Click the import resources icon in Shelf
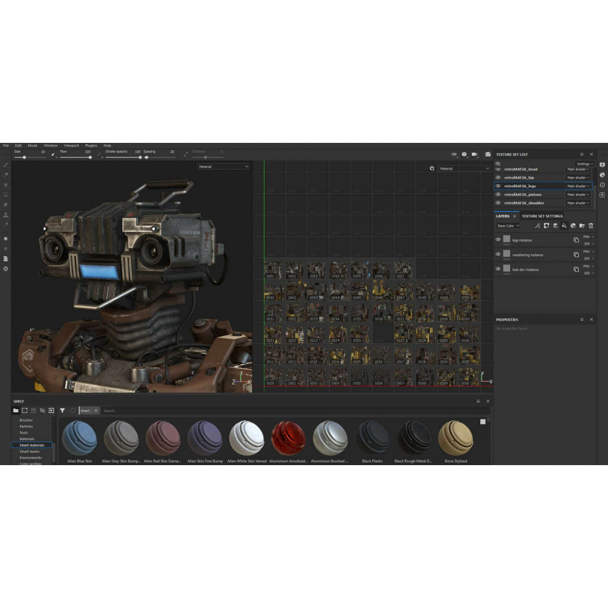This screenshot has width=608, height=608. (x=51, y=410)
